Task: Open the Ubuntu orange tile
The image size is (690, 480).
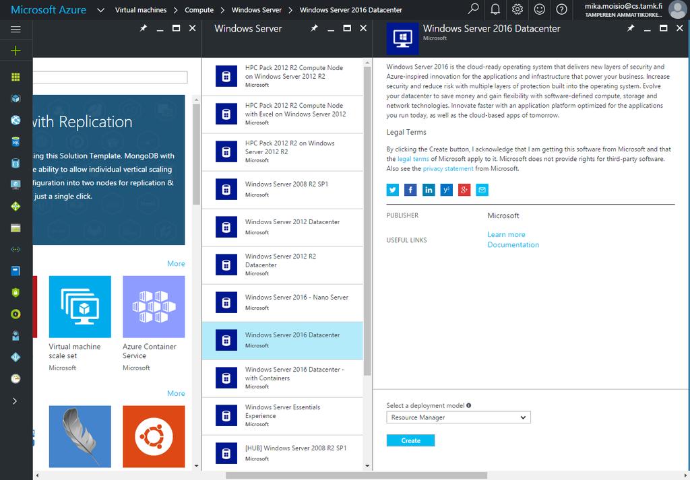Action: (154, 436)
